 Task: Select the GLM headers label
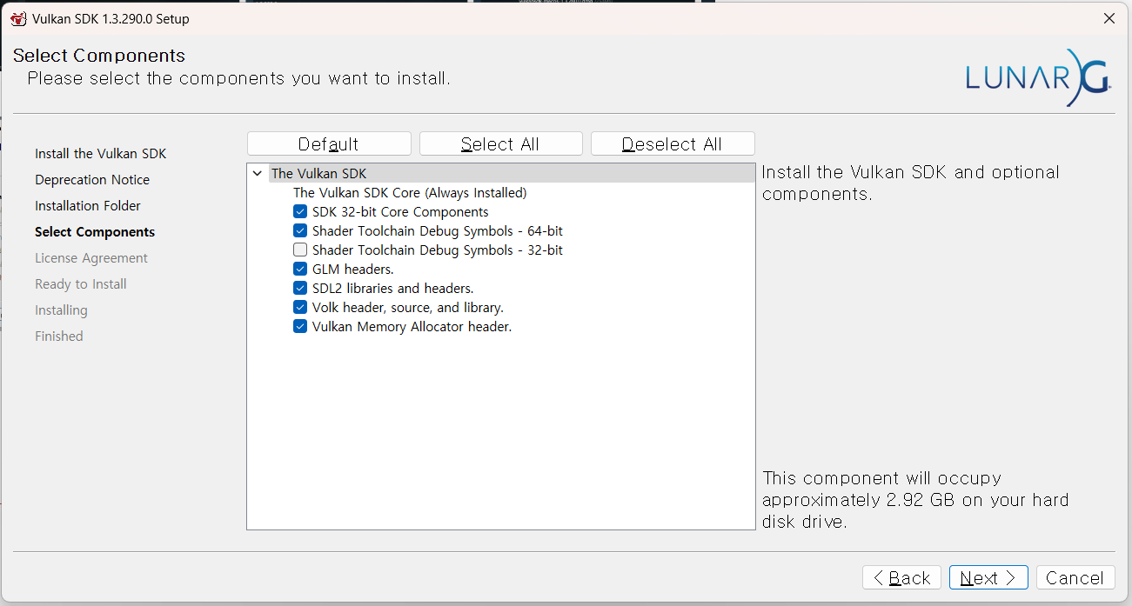352,269
